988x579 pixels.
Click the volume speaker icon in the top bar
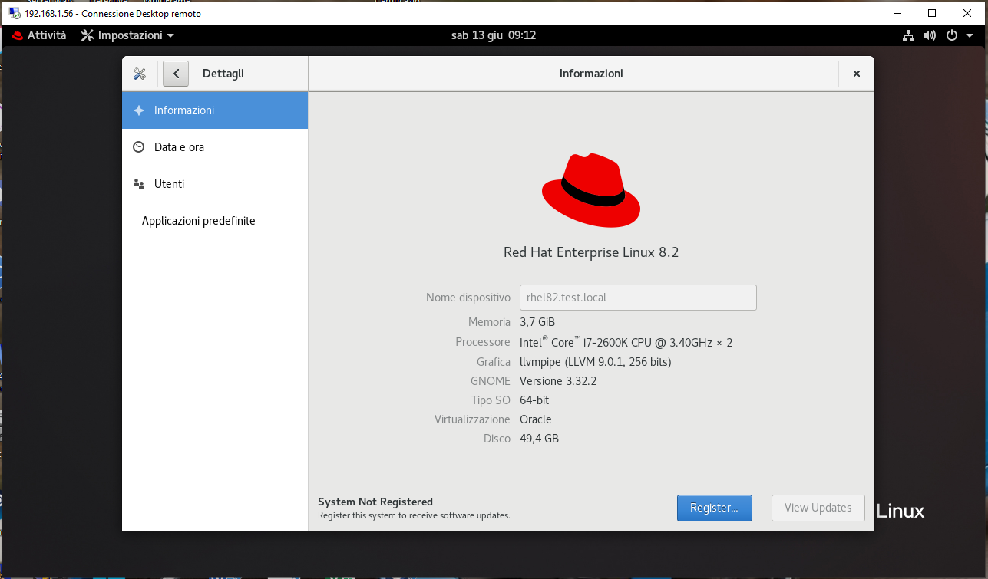(930, 35)
